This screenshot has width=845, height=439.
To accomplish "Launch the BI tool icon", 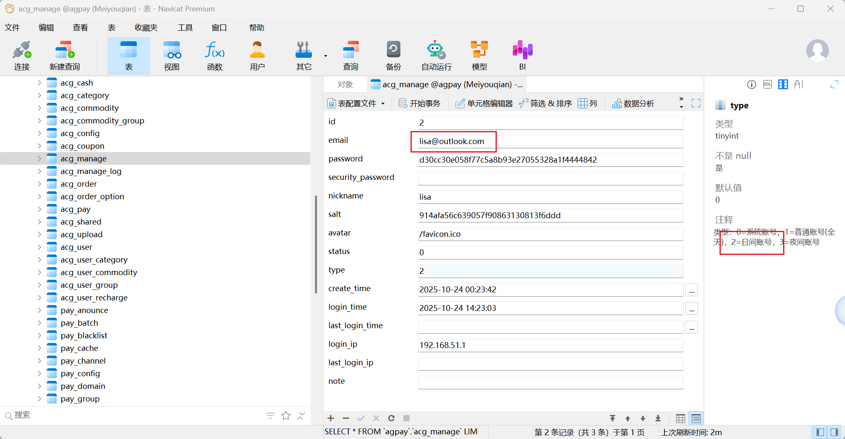I will pos(522,55).
